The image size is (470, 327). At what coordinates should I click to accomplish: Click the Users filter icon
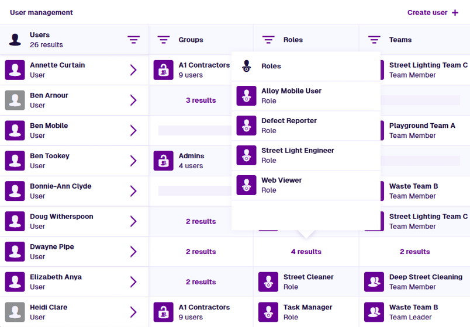click(x=134, y=40)
